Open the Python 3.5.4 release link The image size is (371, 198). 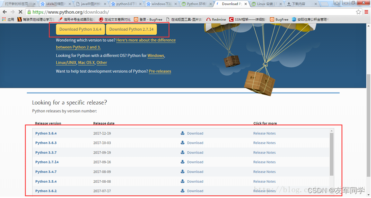(x=46, y=181)
